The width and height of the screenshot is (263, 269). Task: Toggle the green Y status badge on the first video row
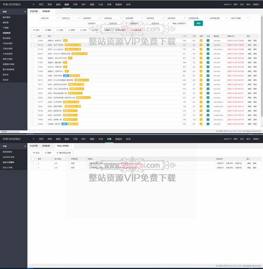tap(208, 40)
